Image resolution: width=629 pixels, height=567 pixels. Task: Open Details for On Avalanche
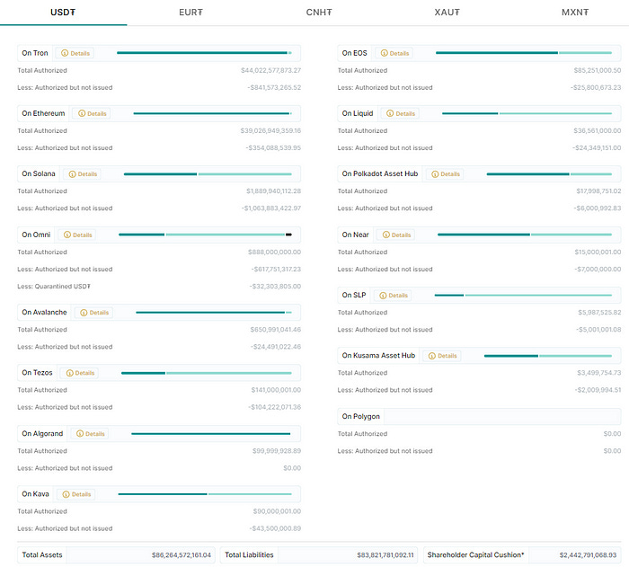click(x=93, y=313)
